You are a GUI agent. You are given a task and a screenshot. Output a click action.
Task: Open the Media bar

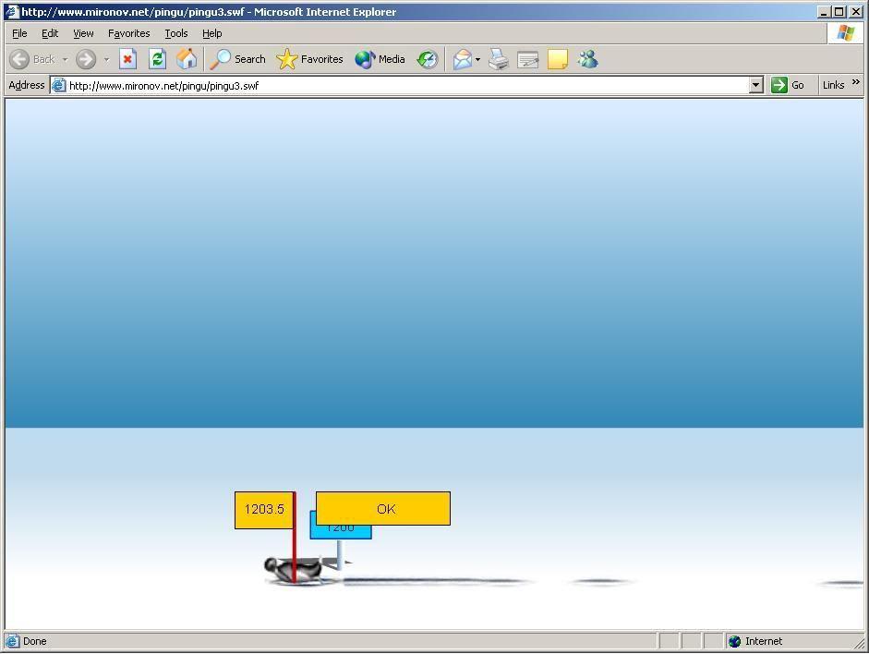pyautogui.click(x=380, y=59)
